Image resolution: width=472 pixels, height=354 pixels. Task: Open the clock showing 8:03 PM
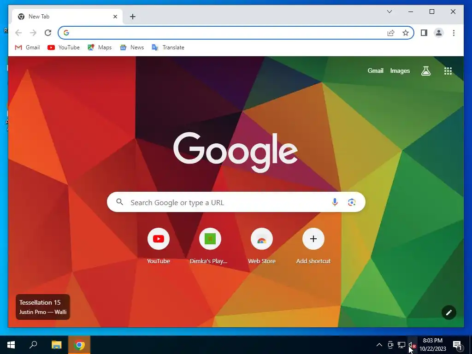point(433,345)
